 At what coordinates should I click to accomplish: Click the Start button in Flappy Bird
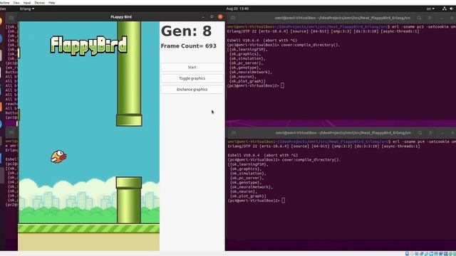coord(192,67)
